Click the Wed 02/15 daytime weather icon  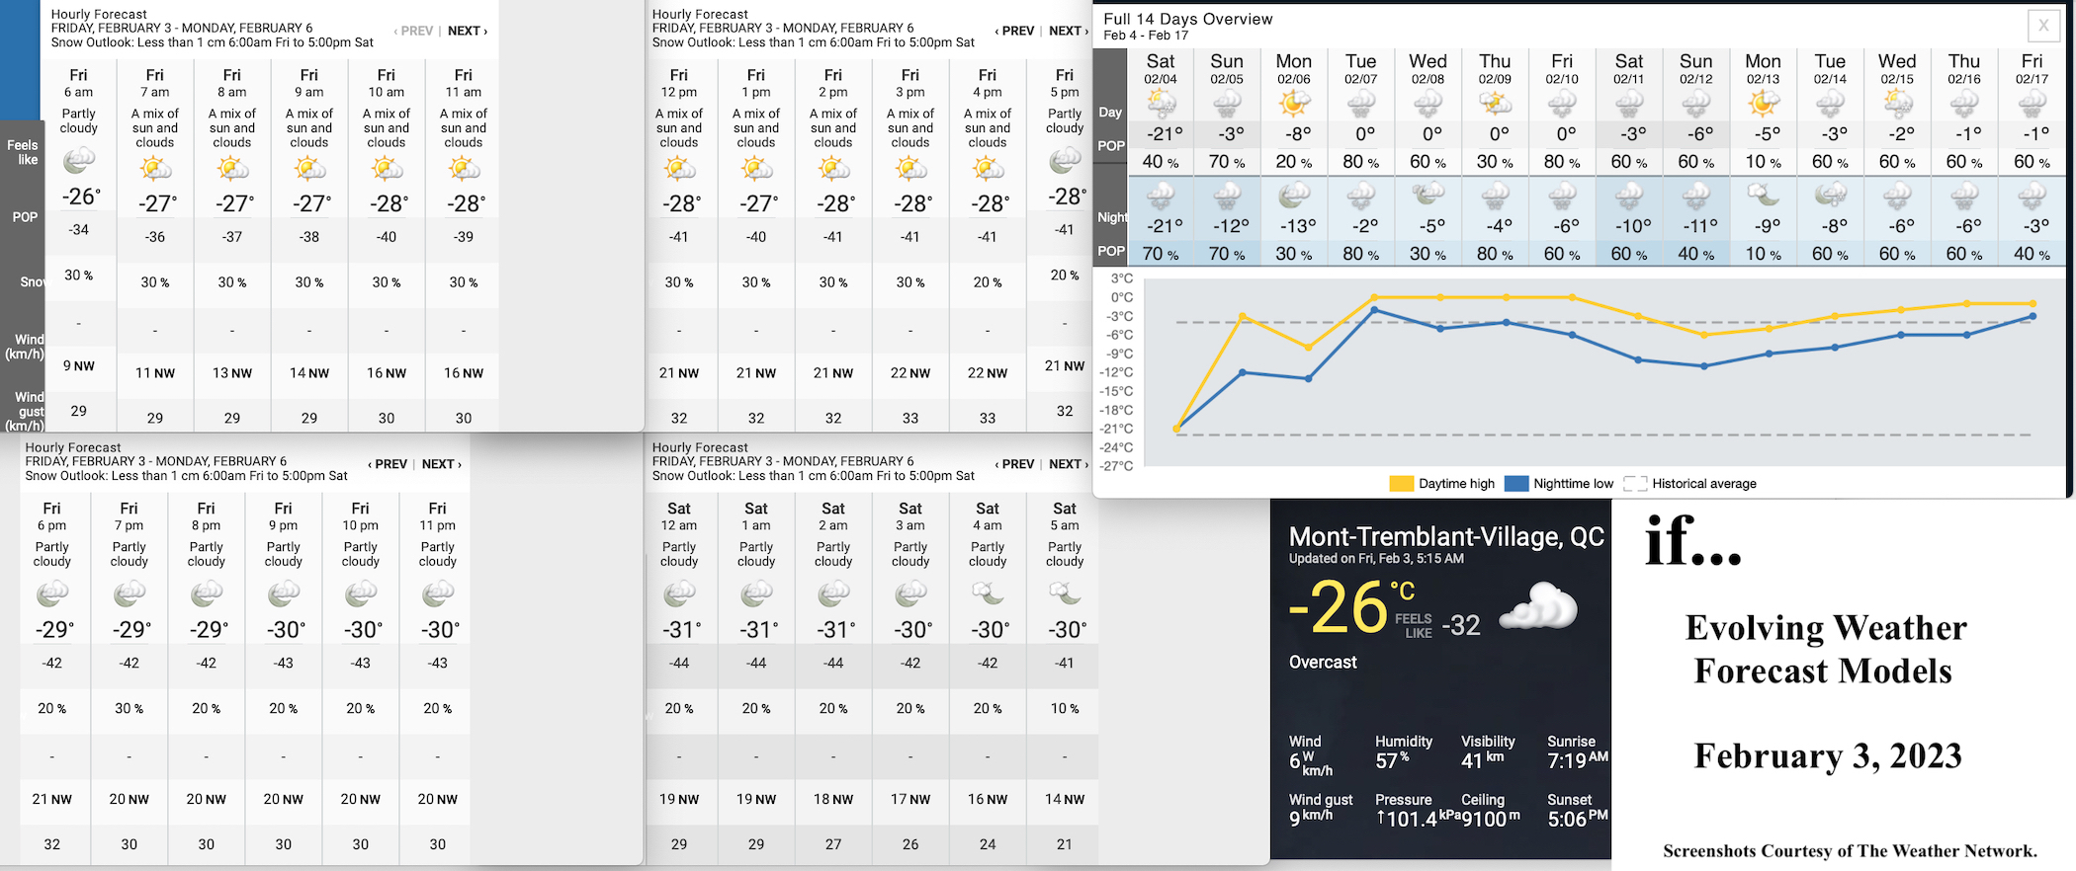tap(1897, 103)
